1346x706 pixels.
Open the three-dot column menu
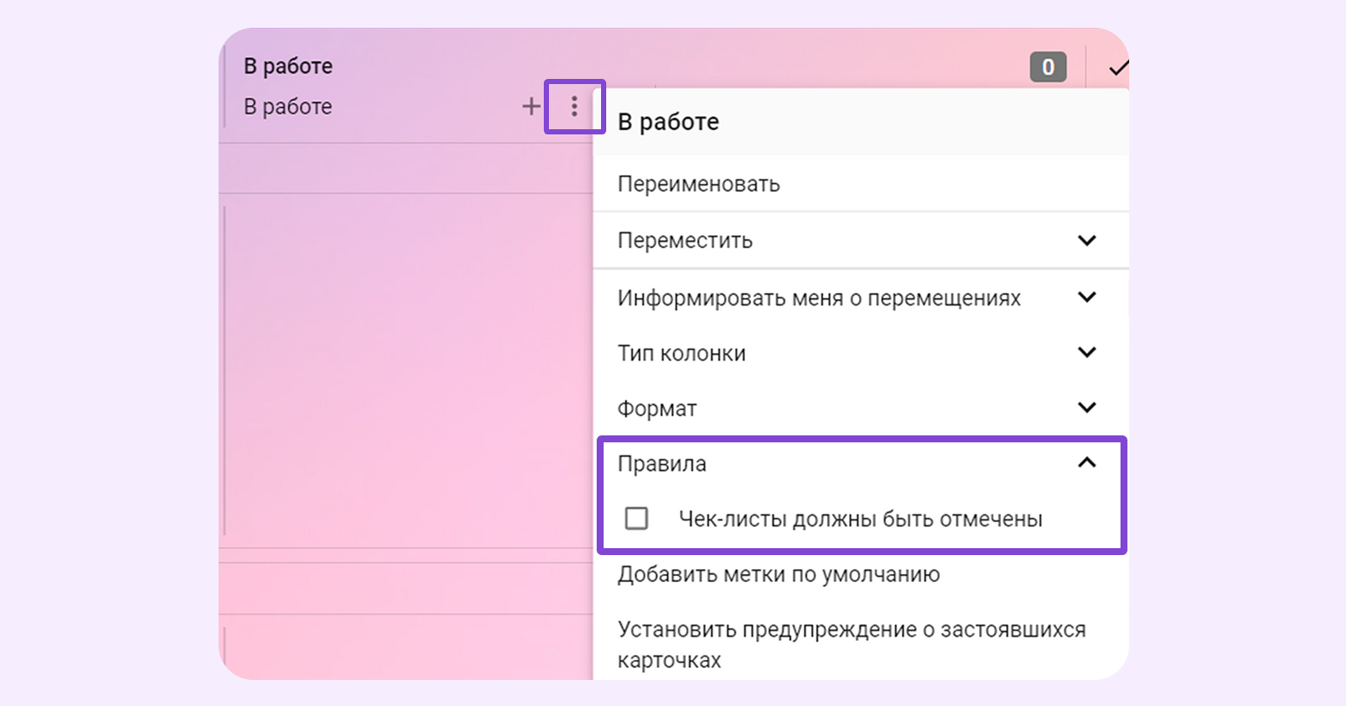pyautogui.click(x=574, y=107)
